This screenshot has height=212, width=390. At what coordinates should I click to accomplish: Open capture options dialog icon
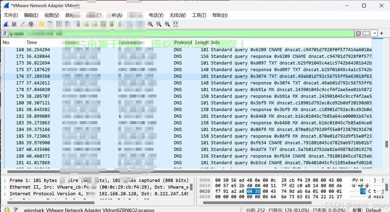(31, 24)
